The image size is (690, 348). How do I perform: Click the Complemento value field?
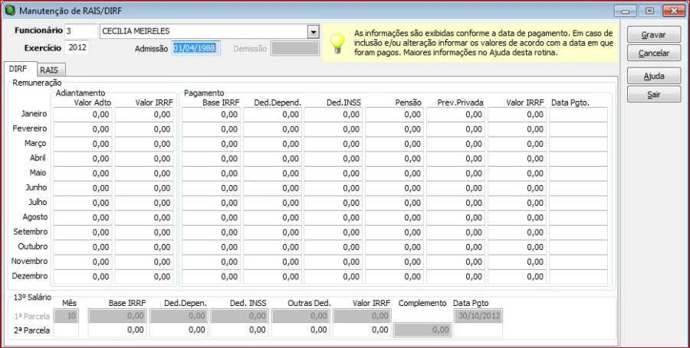[422, 330]
